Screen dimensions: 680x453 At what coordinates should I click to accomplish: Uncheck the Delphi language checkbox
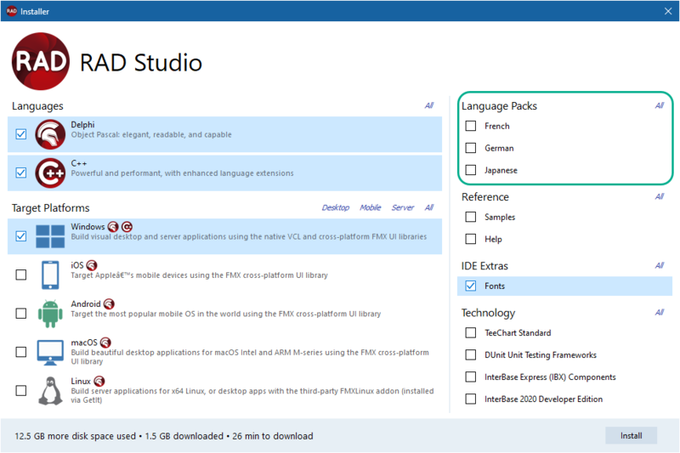tap(20, 134)
